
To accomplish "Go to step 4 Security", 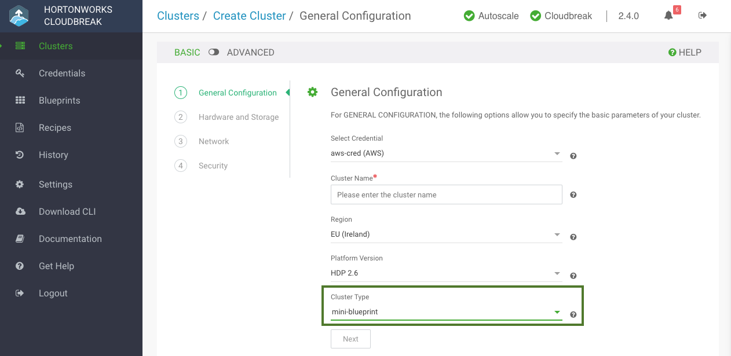I will click(201, 166).
